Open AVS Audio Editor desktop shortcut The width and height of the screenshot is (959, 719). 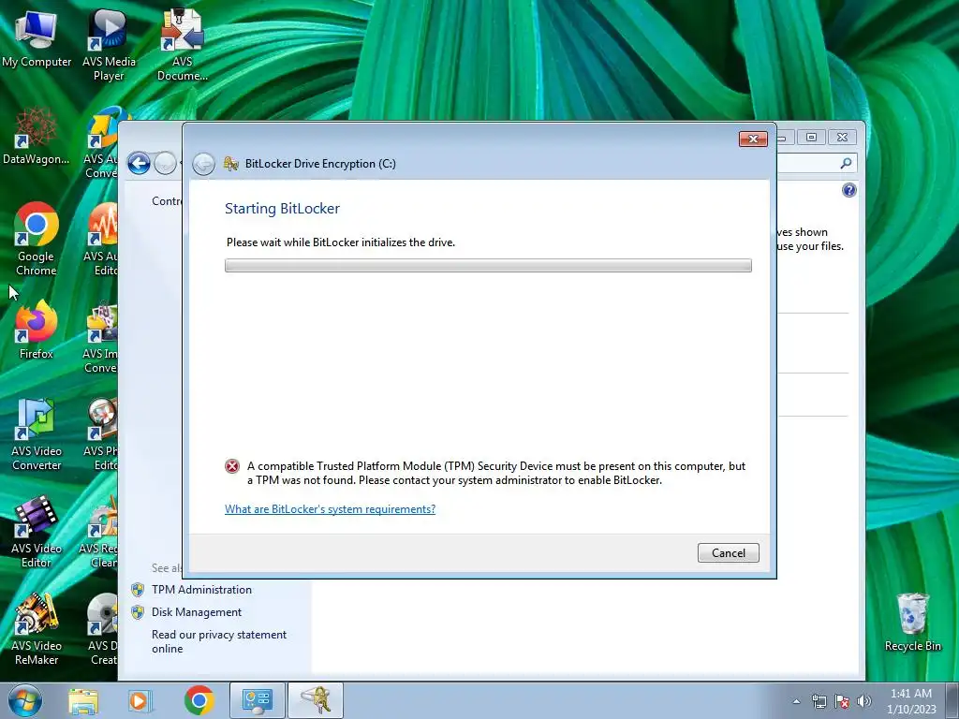coord(102,239)
